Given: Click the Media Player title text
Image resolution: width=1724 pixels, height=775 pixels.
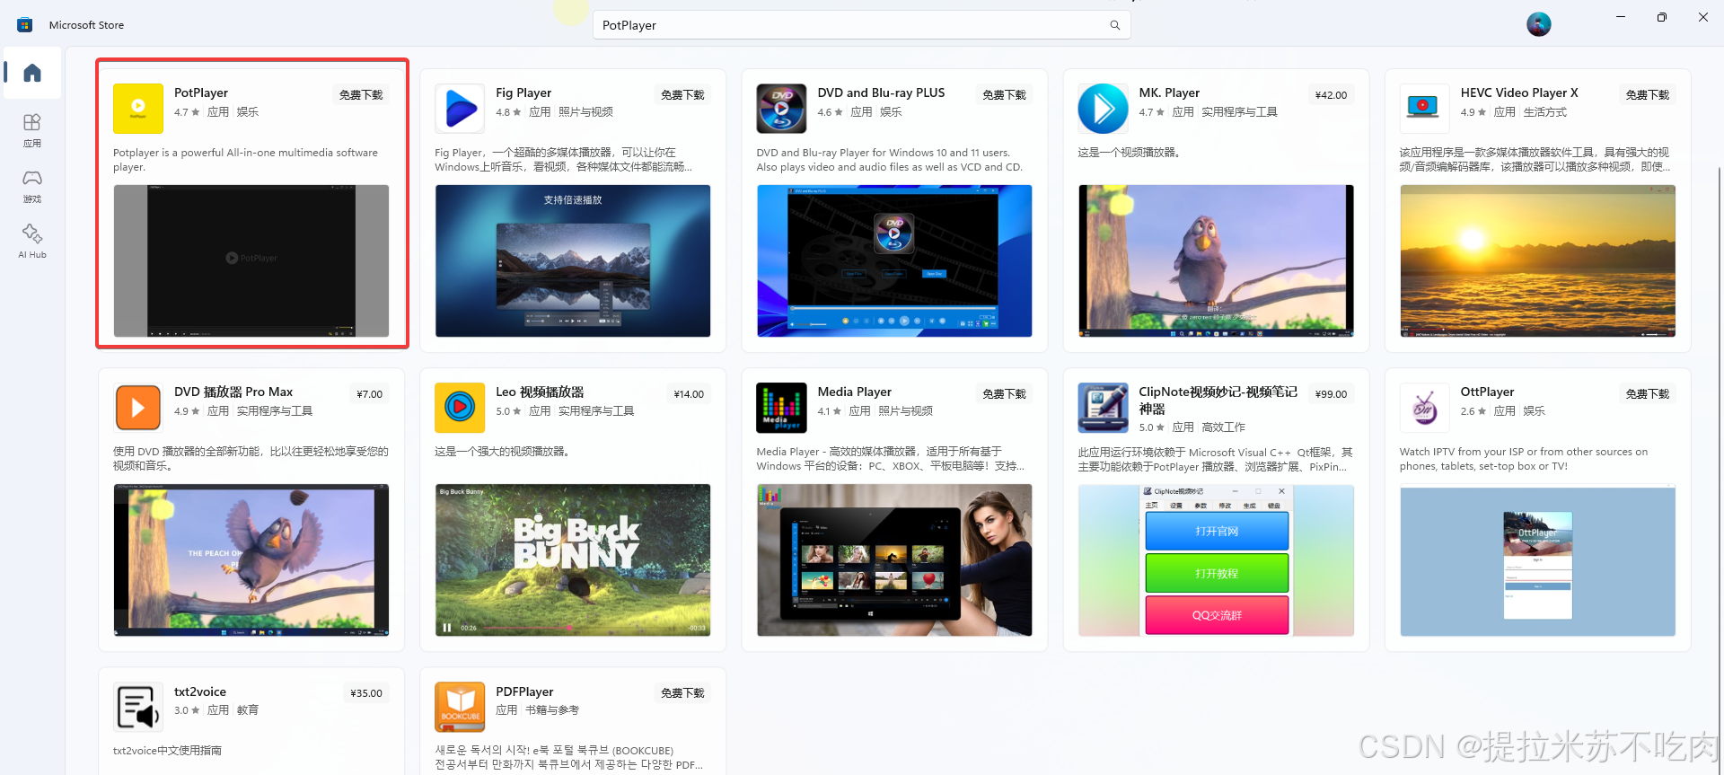Looking at the screenshot, I should pos(854,392).
